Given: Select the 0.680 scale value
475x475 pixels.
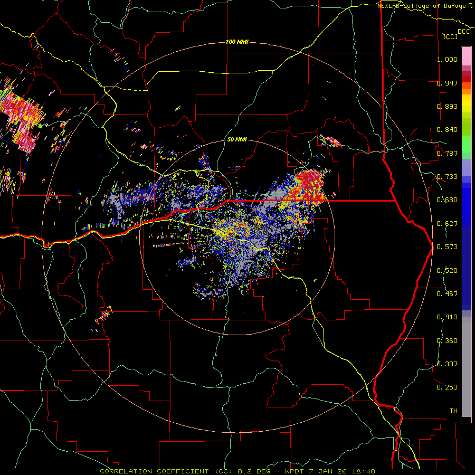Looking at the screenshot, I should [447, 200].
